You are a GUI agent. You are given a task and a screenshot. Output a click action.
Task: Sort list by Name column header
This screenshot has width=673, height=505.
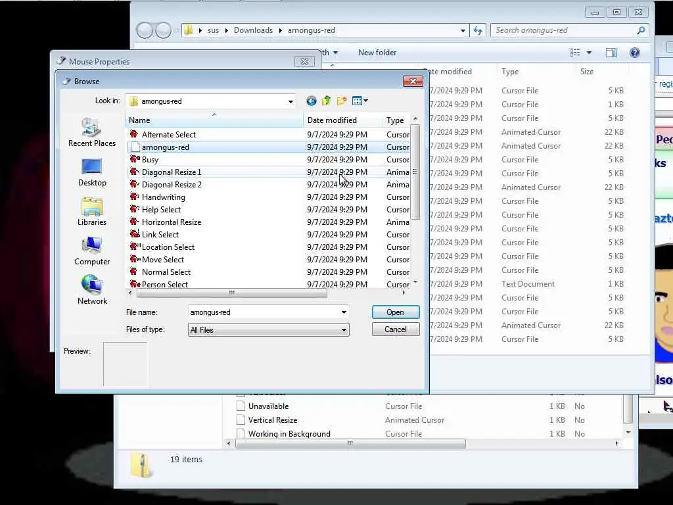[215, 120]
